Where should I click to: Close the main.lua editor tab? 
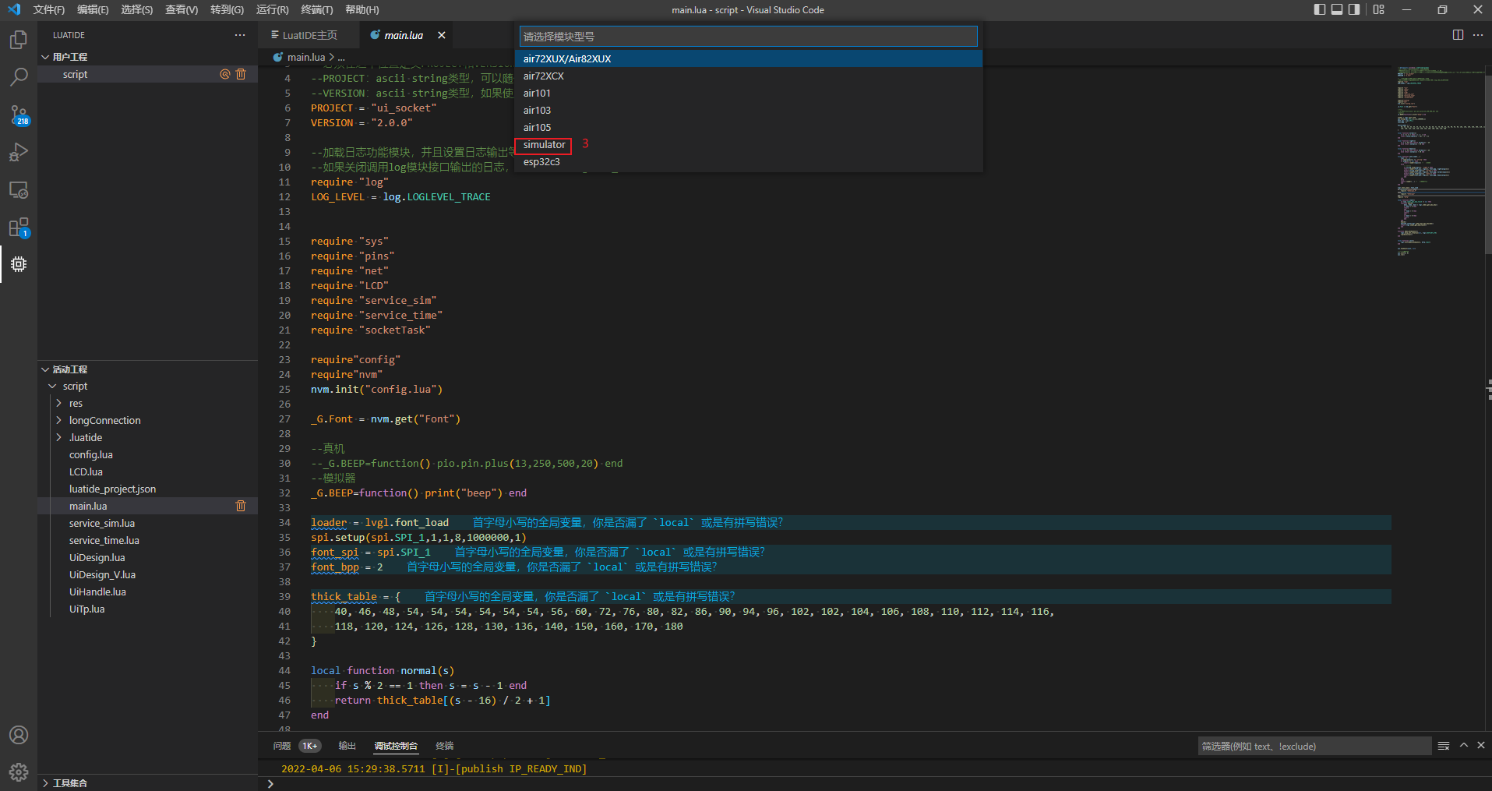coord(442,35)
